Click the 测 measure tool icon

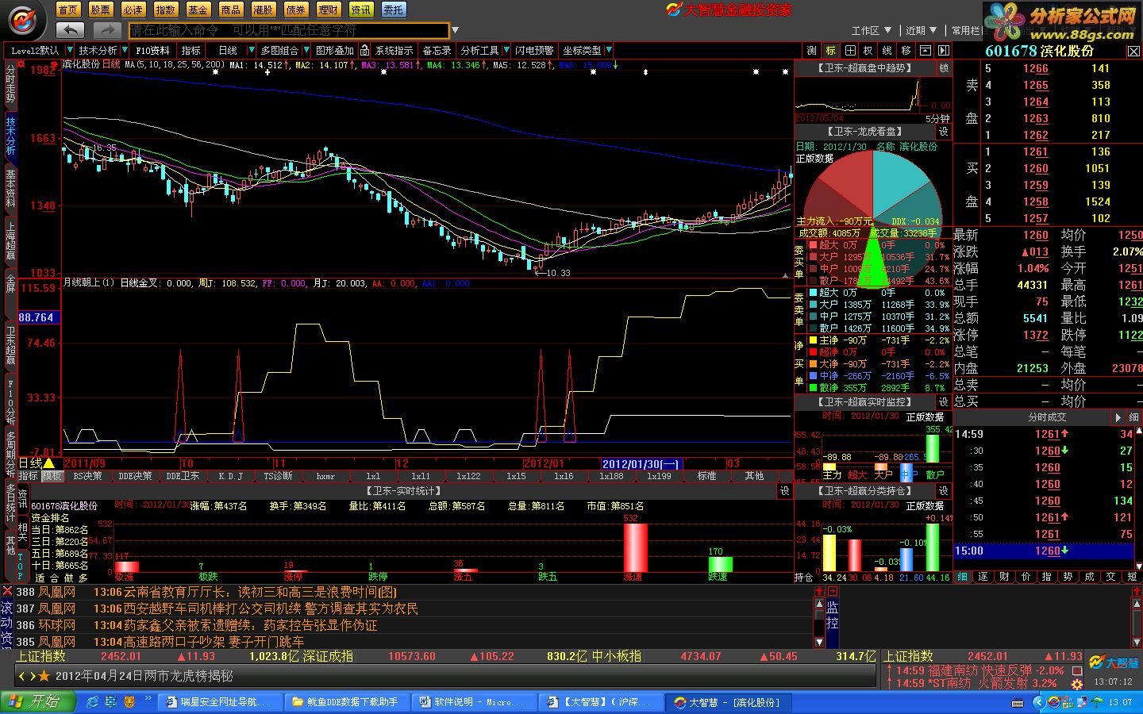point(811,50)
